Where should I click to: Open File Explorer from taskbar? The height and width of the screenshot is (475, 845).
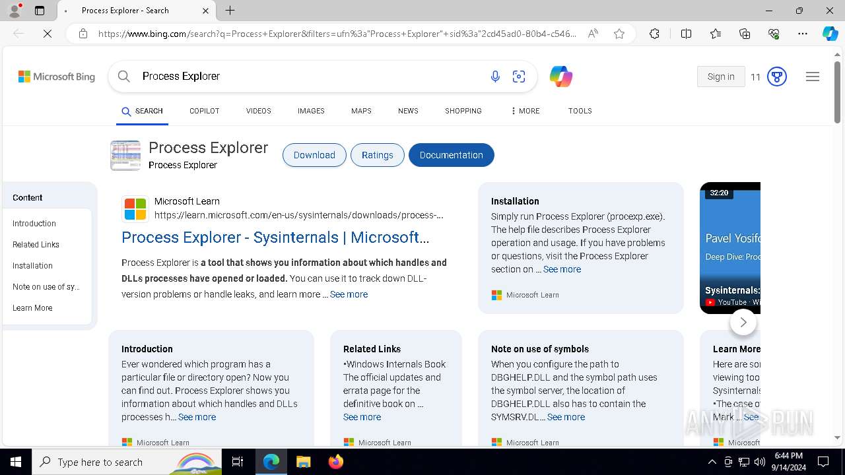click(x=303, y=462)
